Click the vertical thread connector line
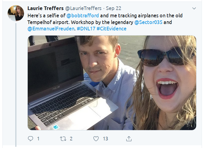Screen dimensions: 205x148 16,85
